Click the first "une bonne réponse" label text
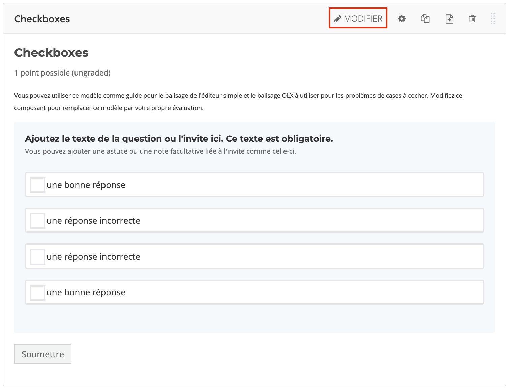 (x=86, y=185)
